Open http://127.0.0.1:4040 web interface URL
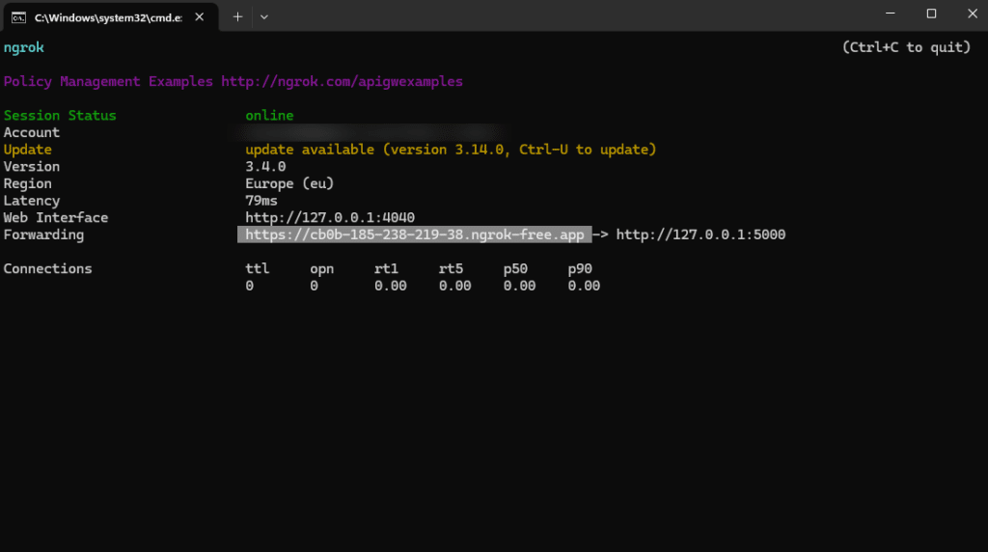988x552 pixels. point(330,217)
